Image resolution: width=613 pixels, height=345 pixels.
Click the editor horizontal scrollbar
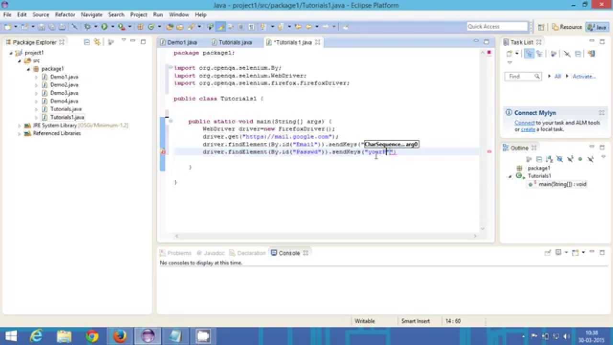[326, 236]
